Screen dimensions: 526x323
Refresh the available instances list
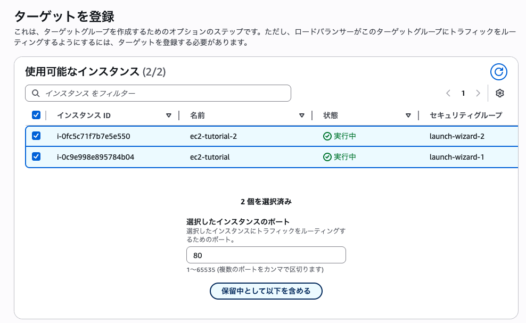499,72
